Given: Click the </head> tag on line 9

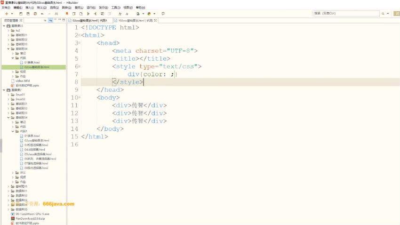Looking at the screenshot, I should click(x=110, y=90).
